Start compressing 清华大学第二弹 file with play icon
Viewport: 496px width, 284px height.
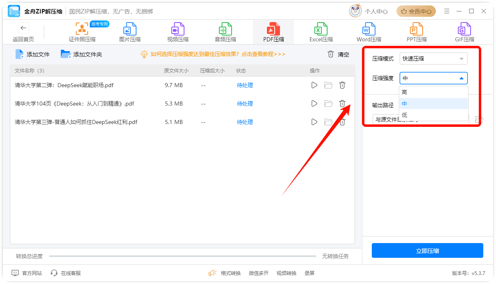coord(314,85)
